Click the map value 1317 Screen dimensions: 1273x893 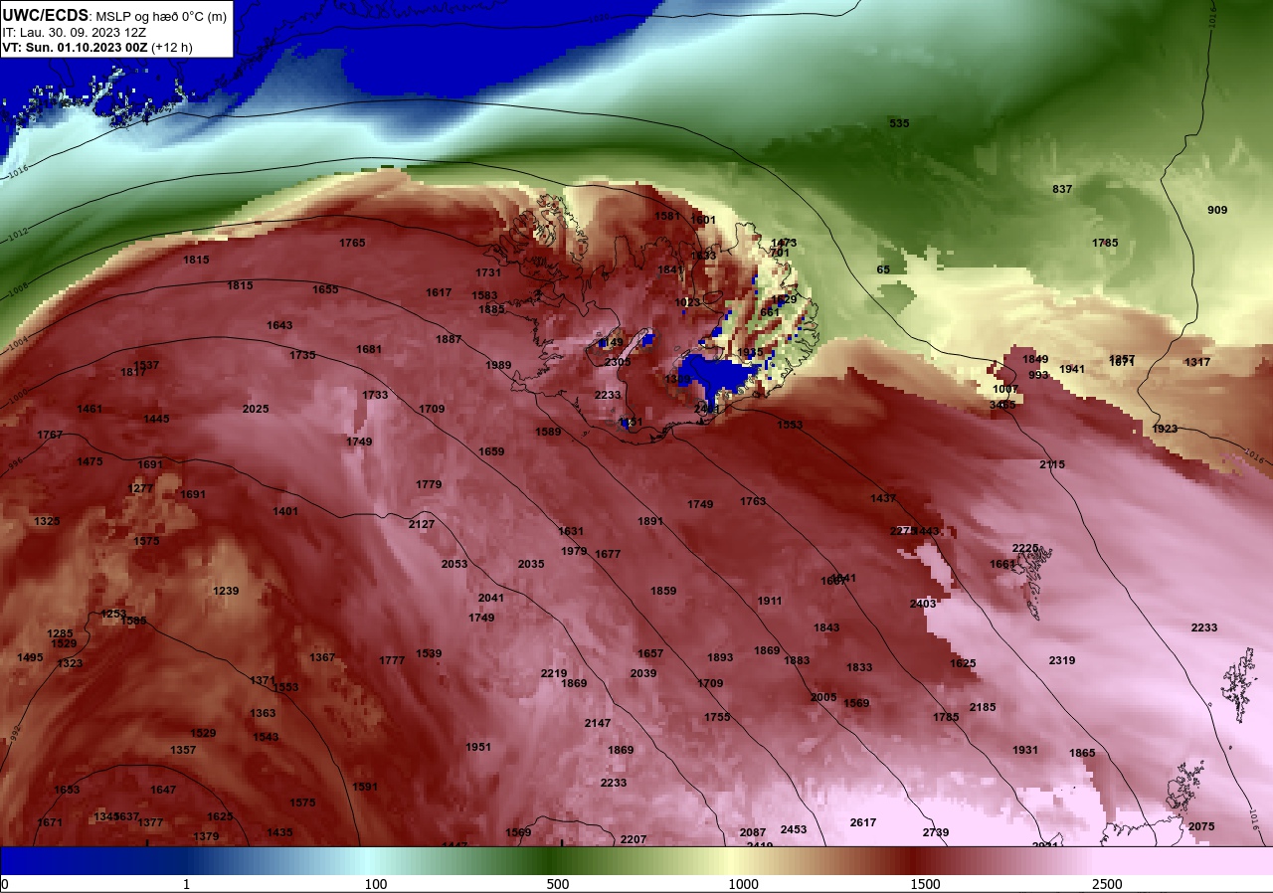[x=1197, y=362]
